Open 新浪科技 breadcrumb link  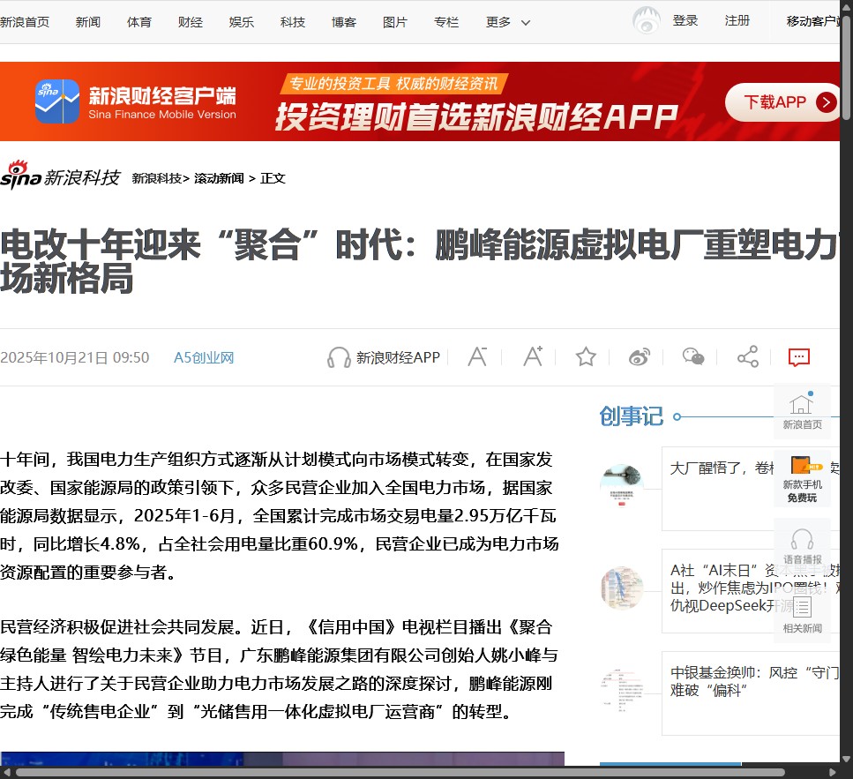(157, 178)
